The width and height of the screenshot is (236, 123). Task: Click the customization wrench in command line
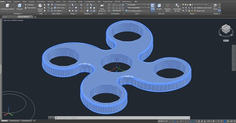pyautogui.click(x=53, y=118)
